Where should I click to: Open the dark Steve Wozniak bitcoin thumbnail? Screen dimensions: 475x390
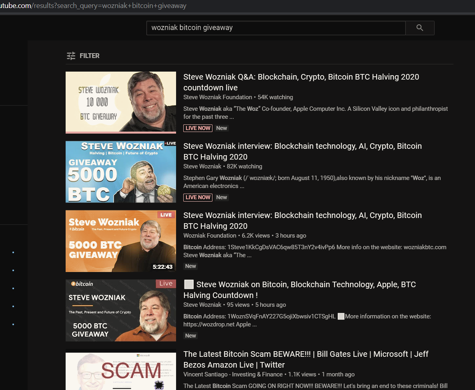coord(120,310)
